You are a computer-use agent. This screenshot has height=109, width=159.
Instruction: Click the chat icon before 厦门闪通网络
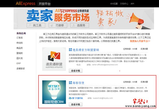[x=70, y=98]
